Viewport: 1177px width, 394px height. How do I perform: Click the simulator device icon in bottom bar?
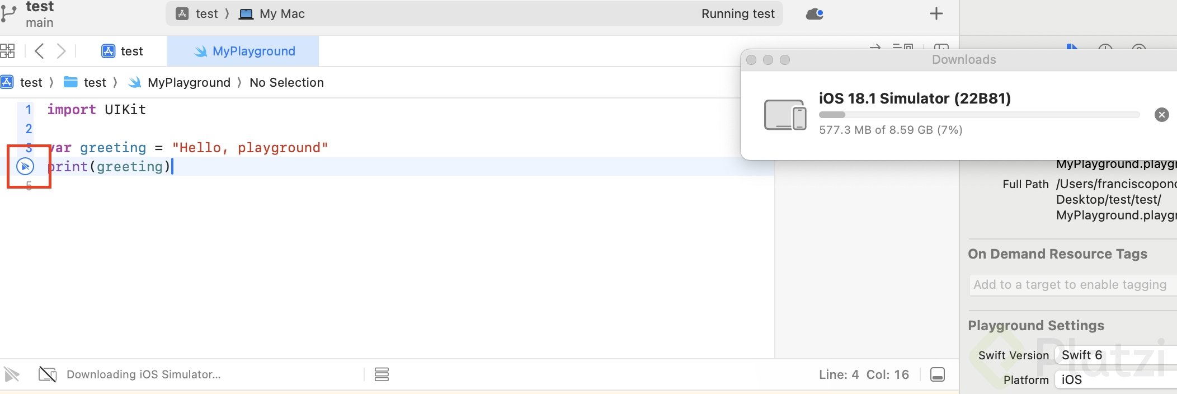48,374
